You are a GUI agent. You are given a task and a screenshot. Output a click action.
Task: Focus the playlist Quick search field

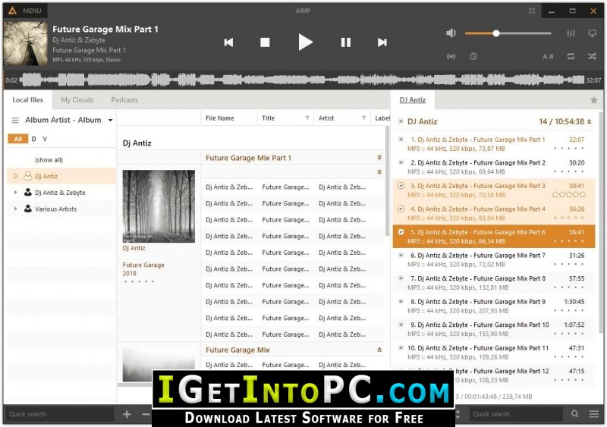tap(516, 414)
